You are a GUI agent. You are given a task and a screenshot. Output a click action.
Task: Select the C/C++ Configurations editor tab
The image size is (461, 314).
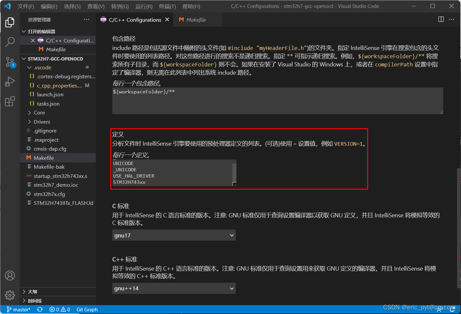pyautogui.click(x=135, y=20)
